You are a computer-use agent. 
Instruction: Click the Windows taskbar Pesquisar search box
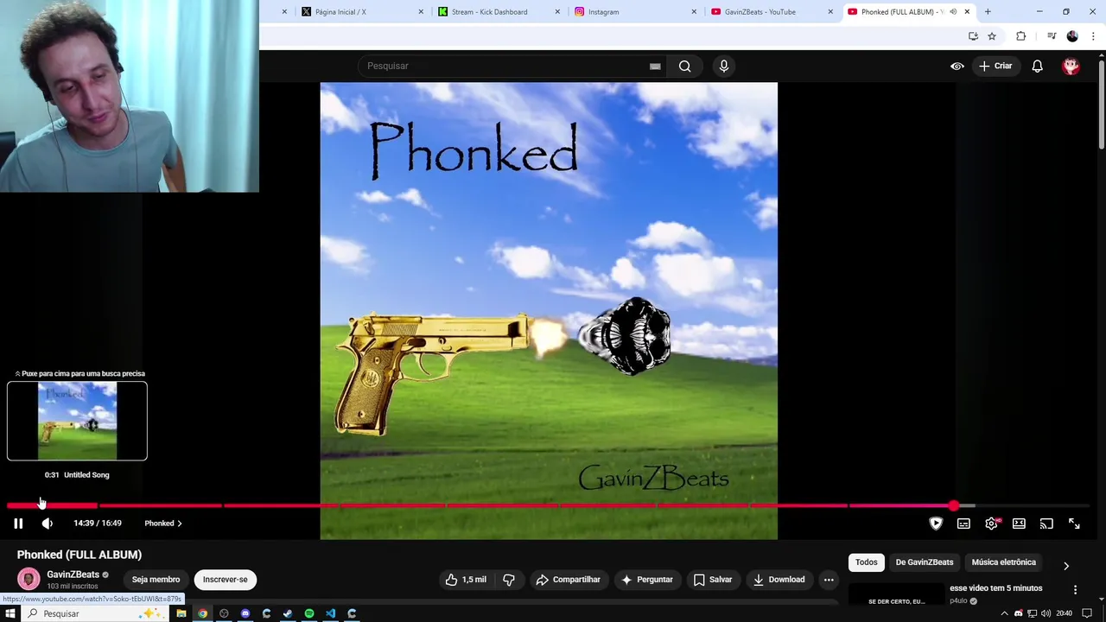click(95, 614)
